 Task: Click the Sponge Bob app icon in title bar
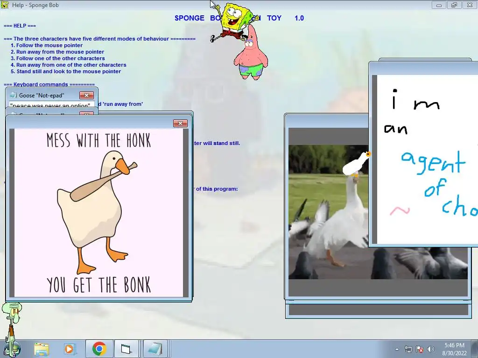point(5,5)
